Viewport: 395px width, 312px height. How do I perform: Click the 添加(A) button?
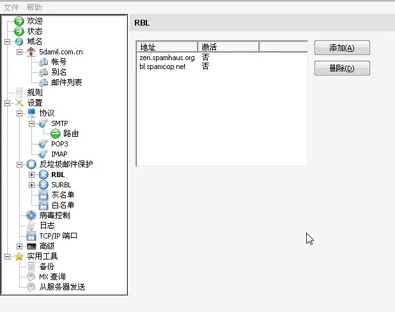[342, 48]
